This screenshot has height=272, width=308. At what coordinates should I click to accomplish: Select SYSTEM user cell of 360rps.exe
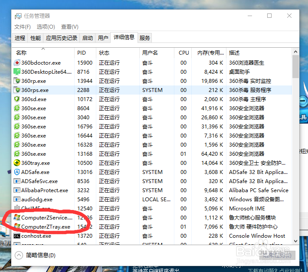[152, 90]
